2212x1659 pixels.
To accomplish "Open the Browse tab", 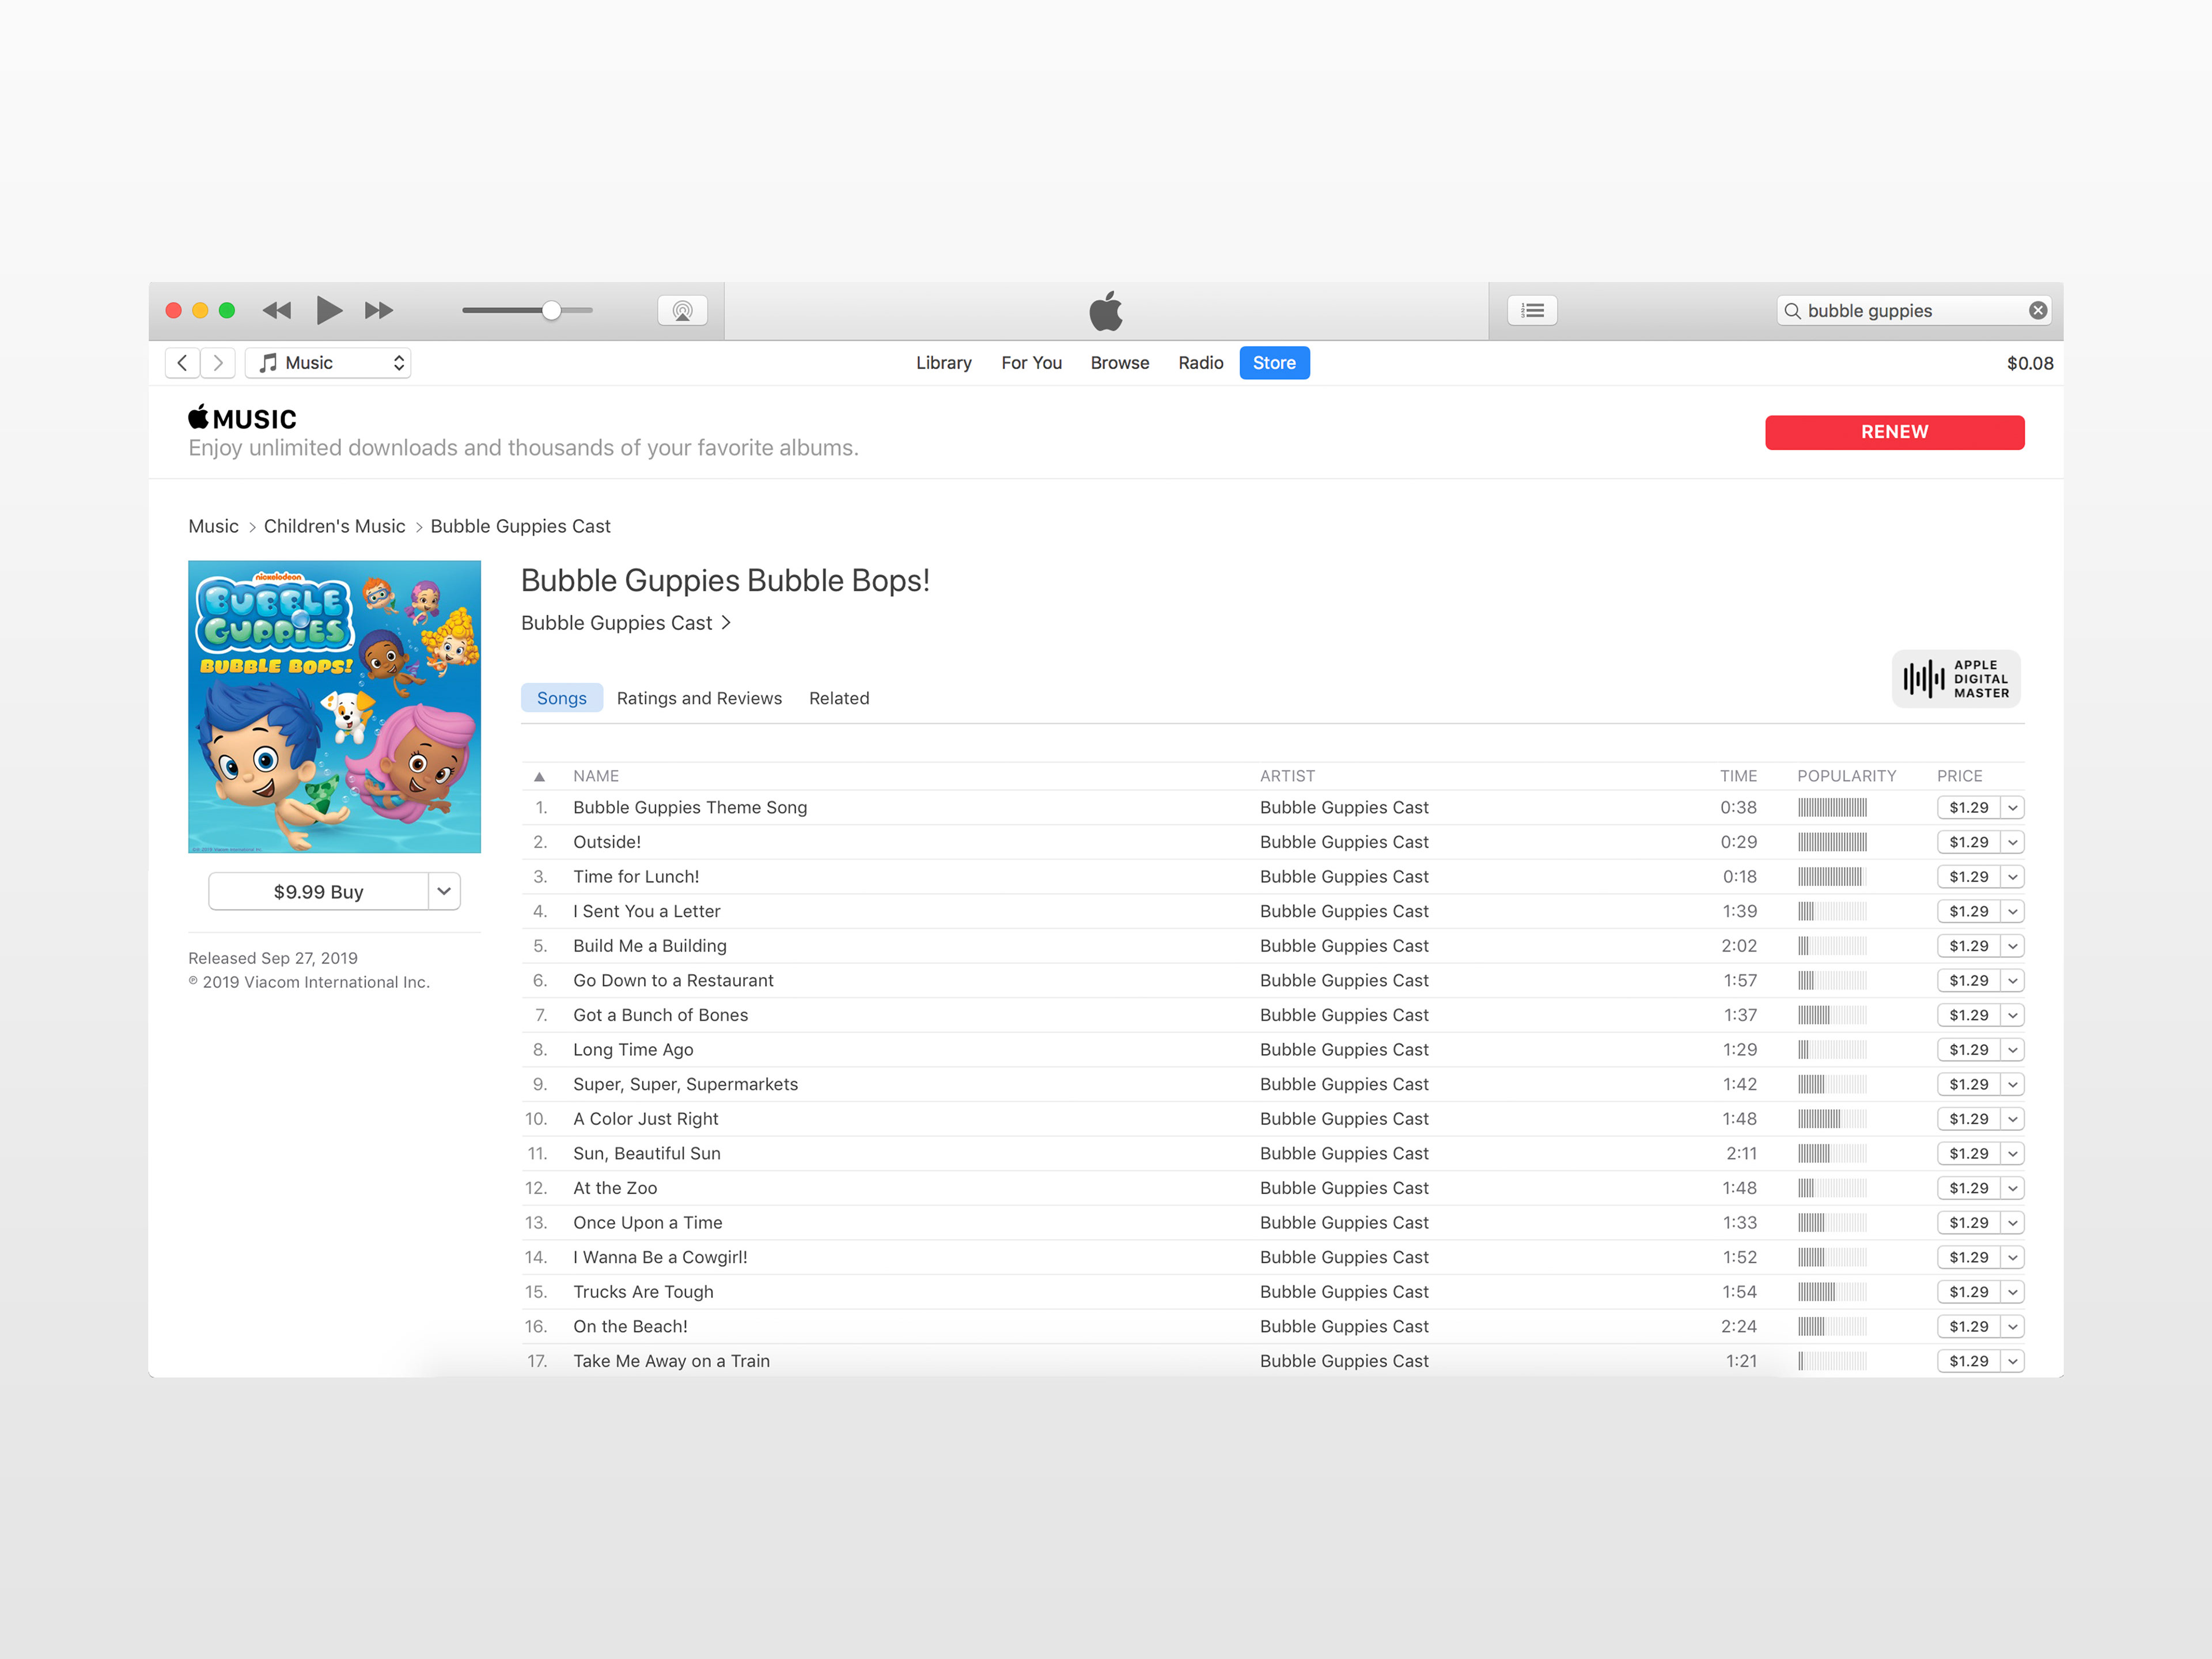I will [x=1119, y=363].
